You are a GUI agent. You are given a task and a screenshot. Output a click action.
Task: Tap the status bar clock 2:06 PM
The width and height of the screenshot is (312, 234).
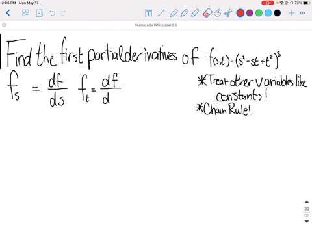[x=8, y=3]
